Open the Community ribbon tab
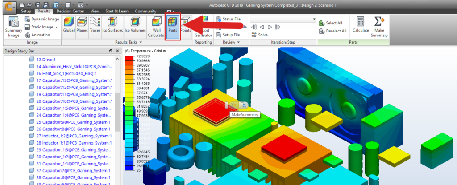The height and width of the screenshot is (185, 457). (x=145, y=11)
